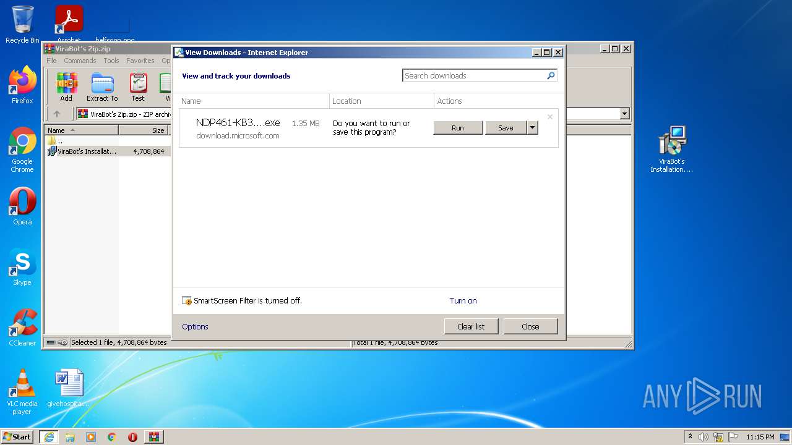Open media player taskbar icon
This screenshot has width=792, height=445.
(x=91, y=436)
